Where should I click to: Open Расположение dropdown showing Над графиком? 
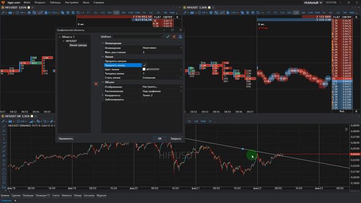coord(162,91)
